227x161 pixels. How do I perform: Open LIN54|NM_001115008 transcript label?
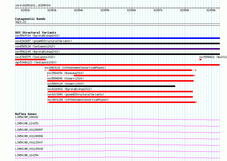(29, 149)
